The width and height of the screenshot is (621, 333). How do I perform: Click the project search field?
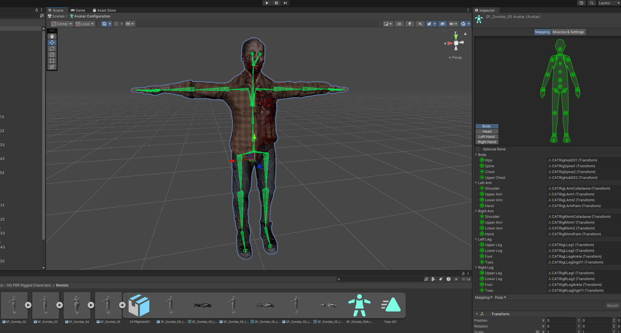click(x=380, y=279)
